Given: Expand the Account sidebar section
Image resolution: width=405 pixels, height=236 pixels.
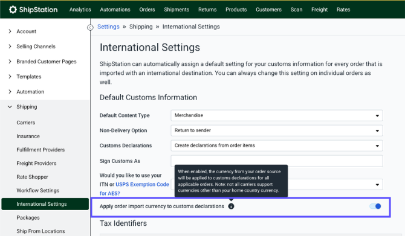Looking at the screenshot, I should (10, 31).
